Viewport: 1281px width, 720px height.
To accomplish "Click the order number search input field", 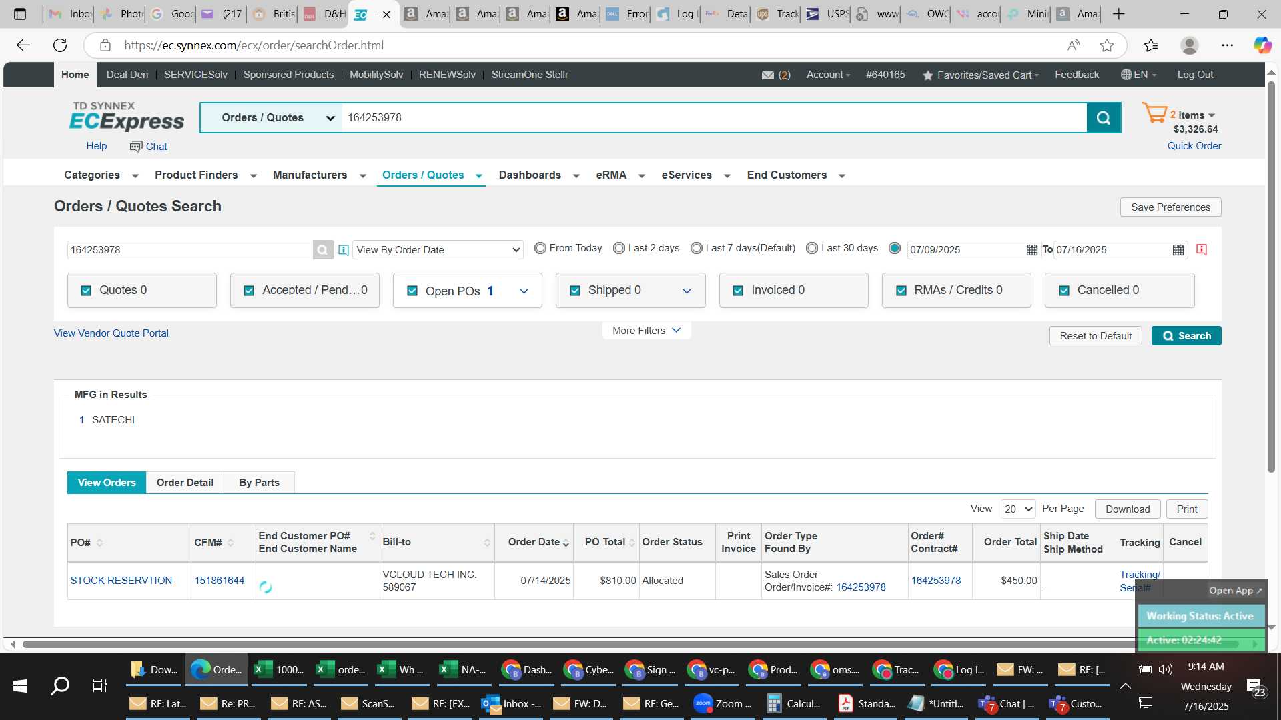I will tap(189, 250).
